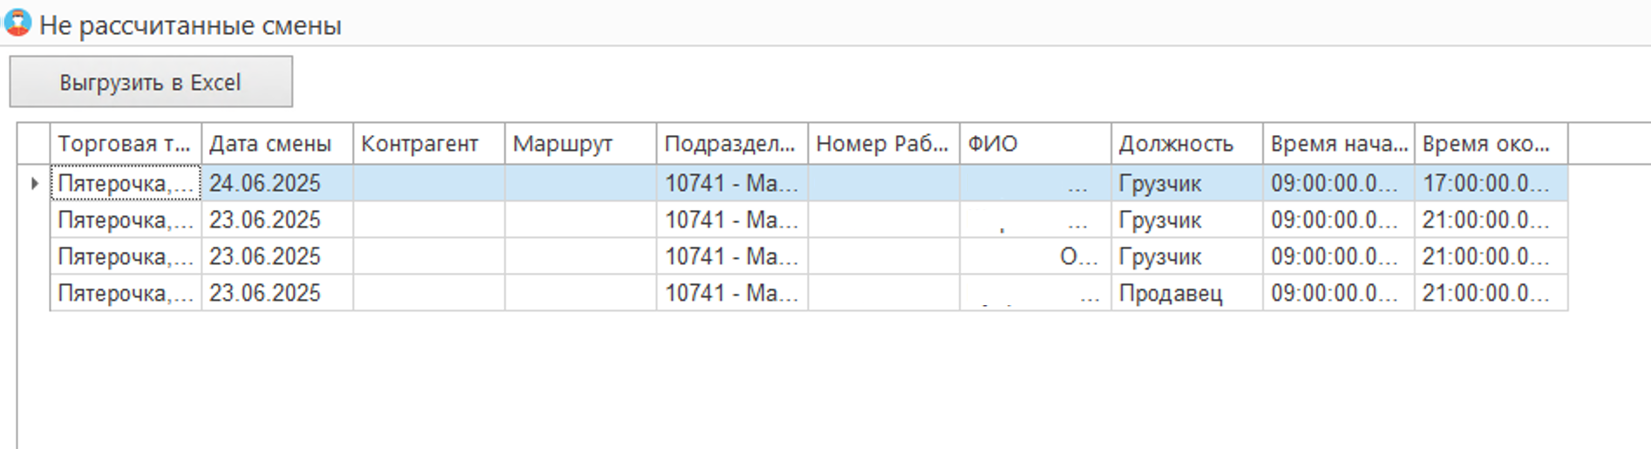Click the top-left corner cell of the grid
The image size is (1651, 449).
[x=34, y=144]
